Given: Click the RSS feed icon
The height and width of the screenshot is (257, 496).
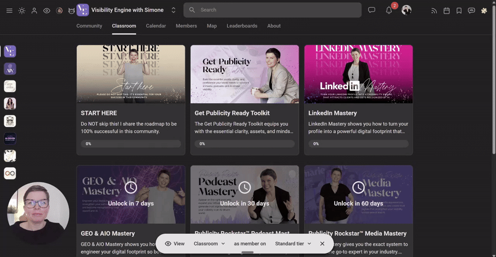Looking at the screenshot, I should coord(434,11).
